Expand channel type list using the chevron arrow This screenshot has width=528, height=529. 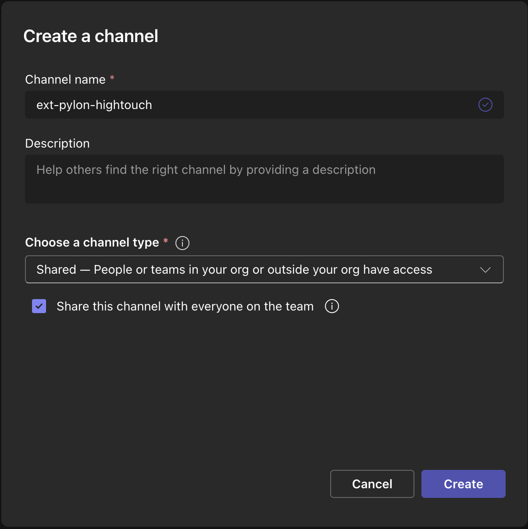tap(485, 270)
